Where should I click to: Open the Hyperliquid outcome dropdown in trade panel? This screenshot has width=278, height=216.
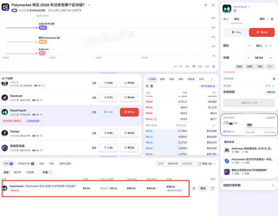click(x=242, y=7)
